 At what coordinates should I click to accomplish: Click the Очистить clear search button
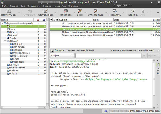(x=154, y=56)
